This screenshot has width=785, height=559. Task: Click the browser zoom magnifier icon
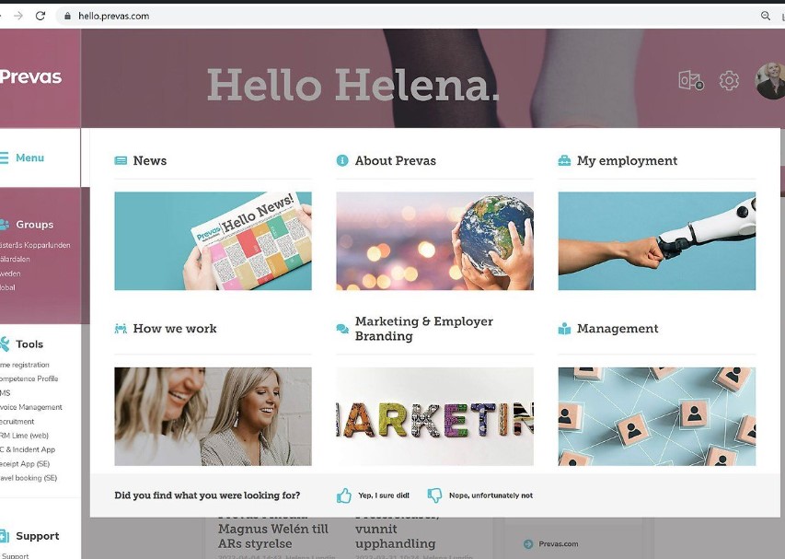click(x=766, y=16)
